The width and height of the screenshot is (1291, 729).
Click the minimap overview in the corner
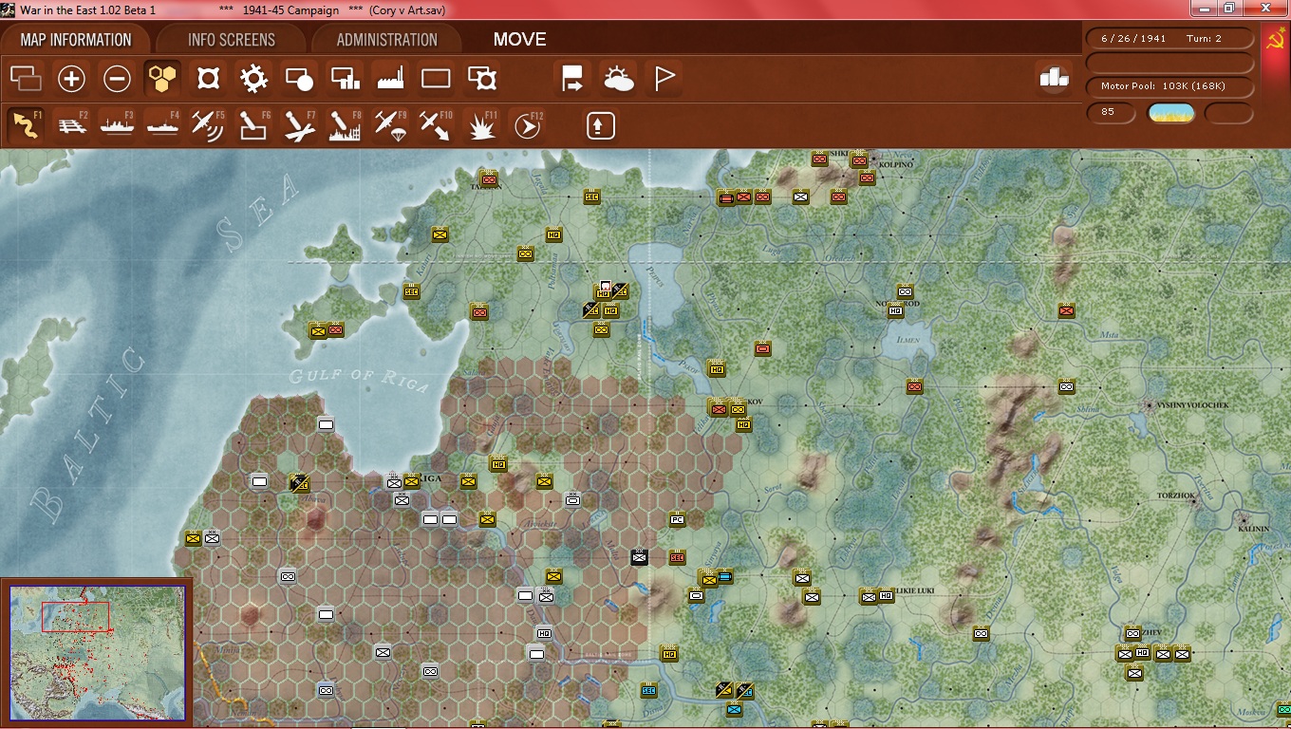pos(98,653)
